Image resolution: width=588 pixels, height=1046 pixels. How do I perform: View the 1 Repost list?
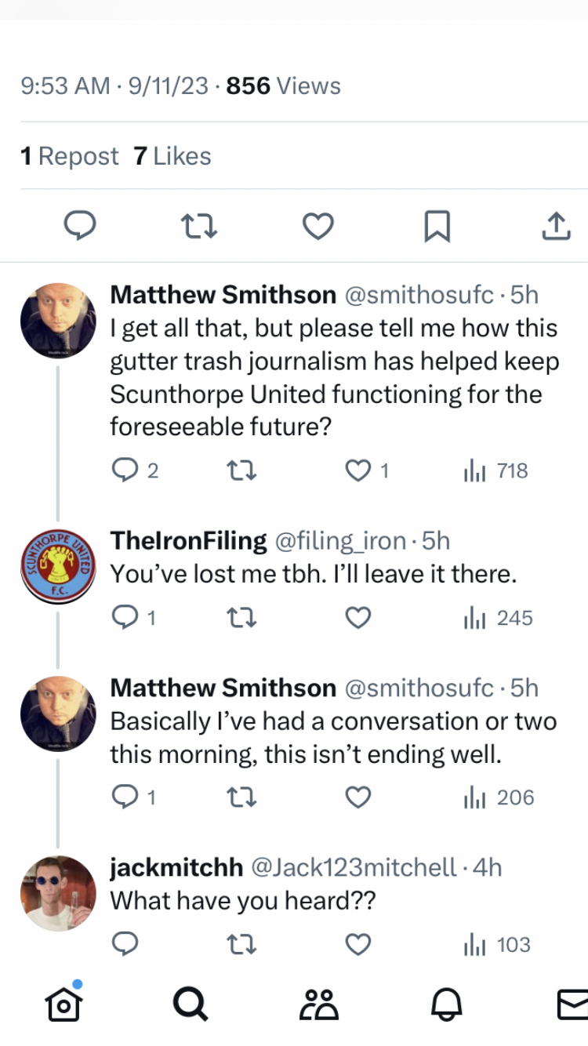click(70, 156)
